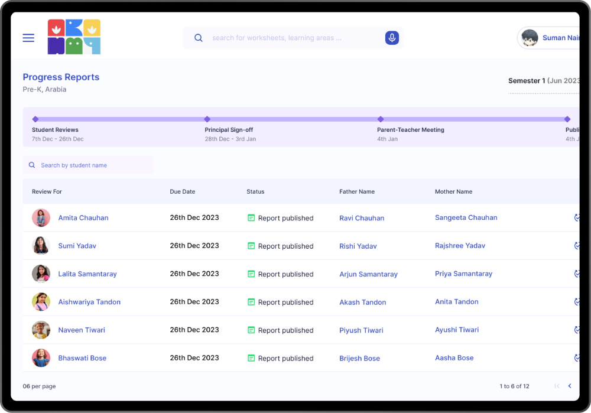591x413 pixels.
Task: Jump to first page in pagination
Action: point(557,386)
